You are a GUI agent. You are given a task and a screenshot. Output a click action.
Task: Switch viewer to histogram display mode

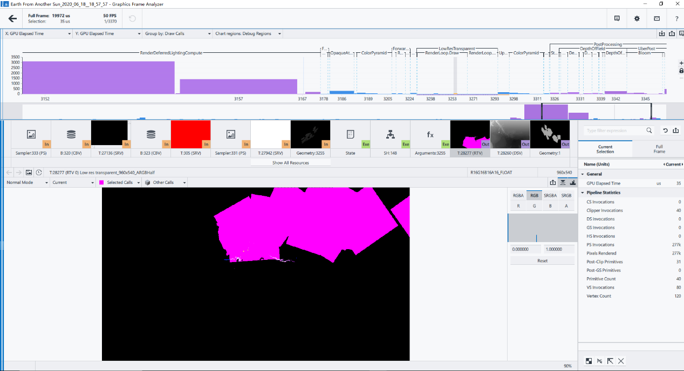tap(573, 182)
